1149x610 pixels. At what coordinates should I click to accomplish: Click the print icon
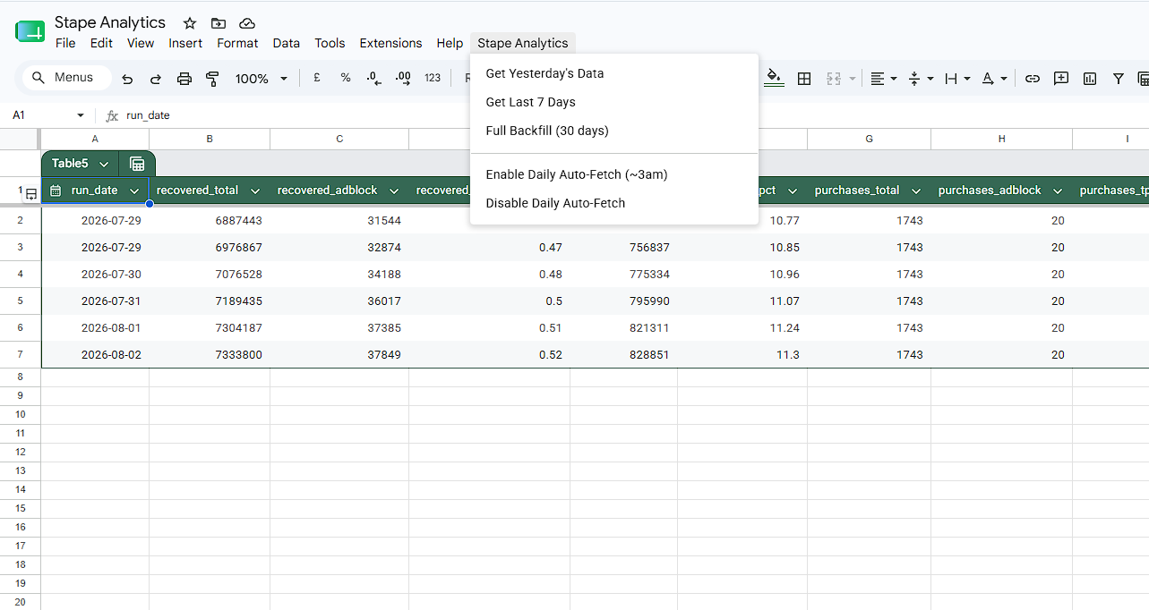pos(184,79)
